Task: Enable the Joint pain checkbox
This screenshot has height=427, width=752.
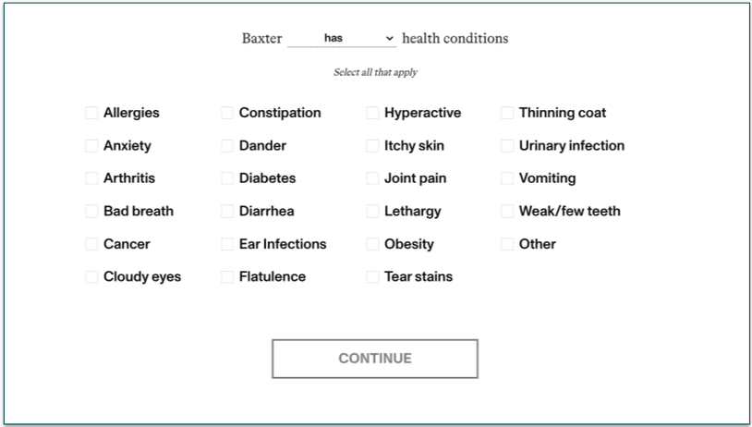Action: pos(372,178)
